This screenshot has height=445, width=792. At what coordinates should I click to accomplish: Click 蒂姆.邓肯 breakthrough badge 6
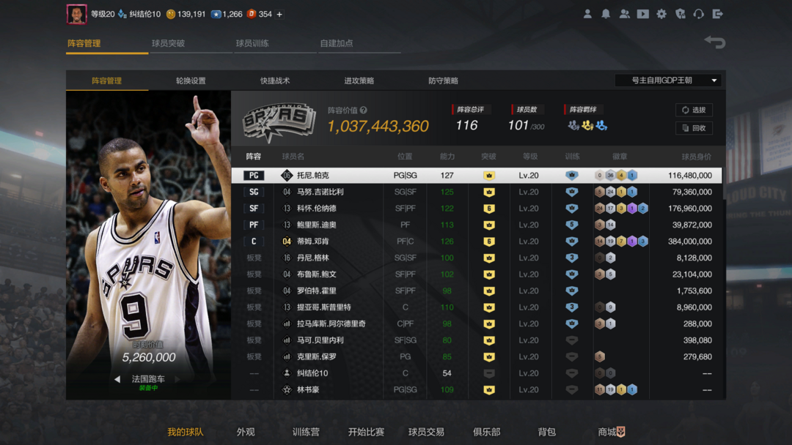[x=488, y=242]
